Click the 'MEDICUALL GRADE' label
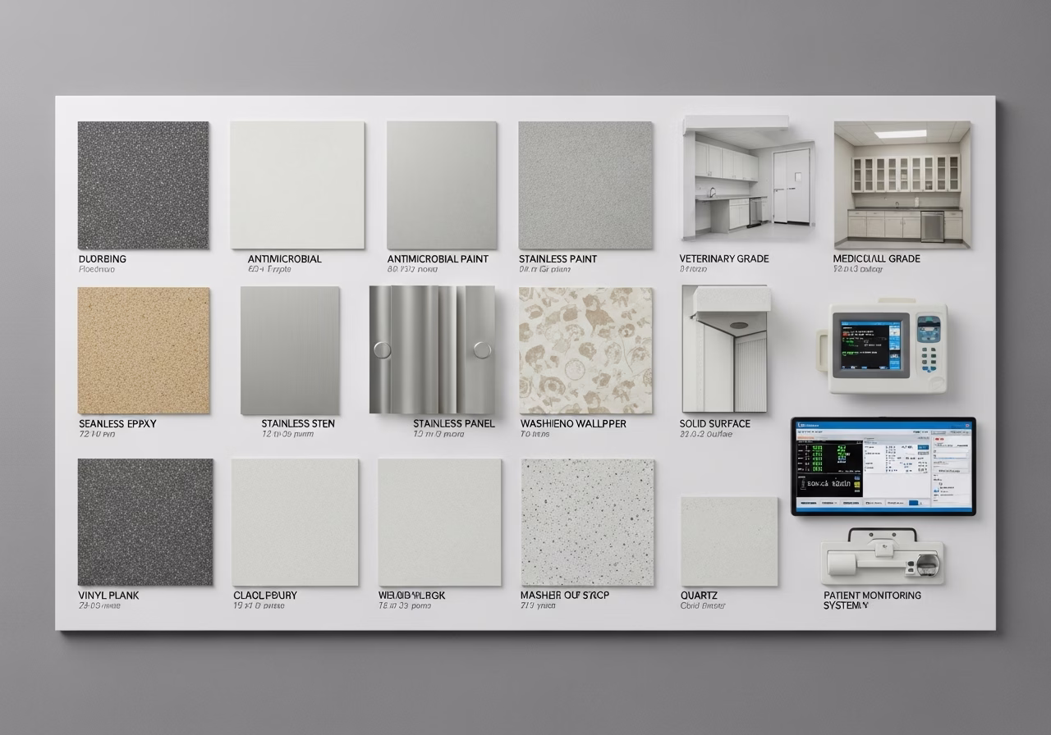 (x=877, y=258)
